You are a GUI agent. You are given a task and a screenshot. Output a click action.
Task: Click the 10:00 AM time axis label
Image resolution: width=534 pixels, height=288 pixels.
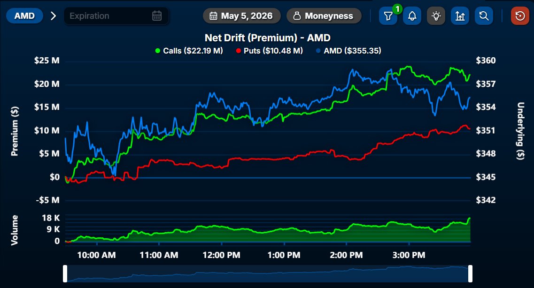pyautogui.click(x=96, y=255)
